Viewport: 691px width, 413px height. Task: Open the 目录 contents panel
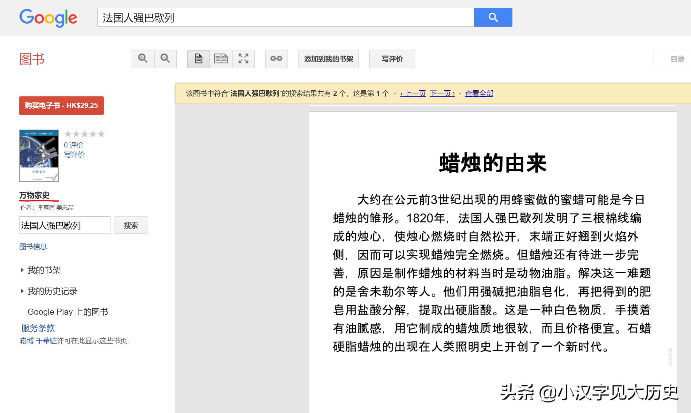coord(677,59)
